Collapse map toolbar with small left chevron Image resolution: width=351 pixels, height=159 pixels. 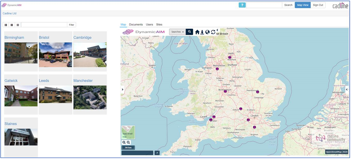pyautogui.click(x=217, y=30)
